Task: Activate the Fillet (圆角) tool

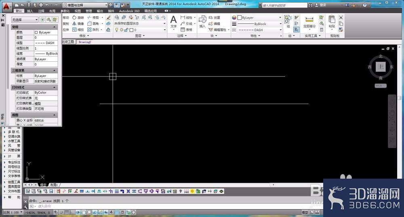Action: pyautogui.click(x=93, y=24)
